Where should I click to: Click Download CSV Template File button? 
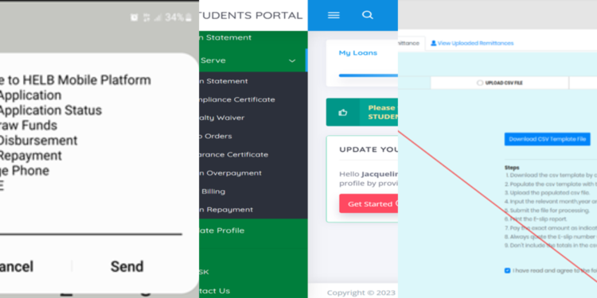pos(548,139)
